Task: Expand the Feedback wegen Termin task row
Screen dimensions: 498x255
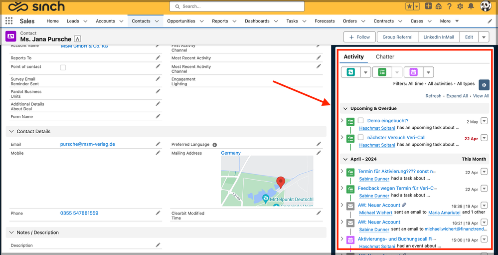Action: coord(342,188)
